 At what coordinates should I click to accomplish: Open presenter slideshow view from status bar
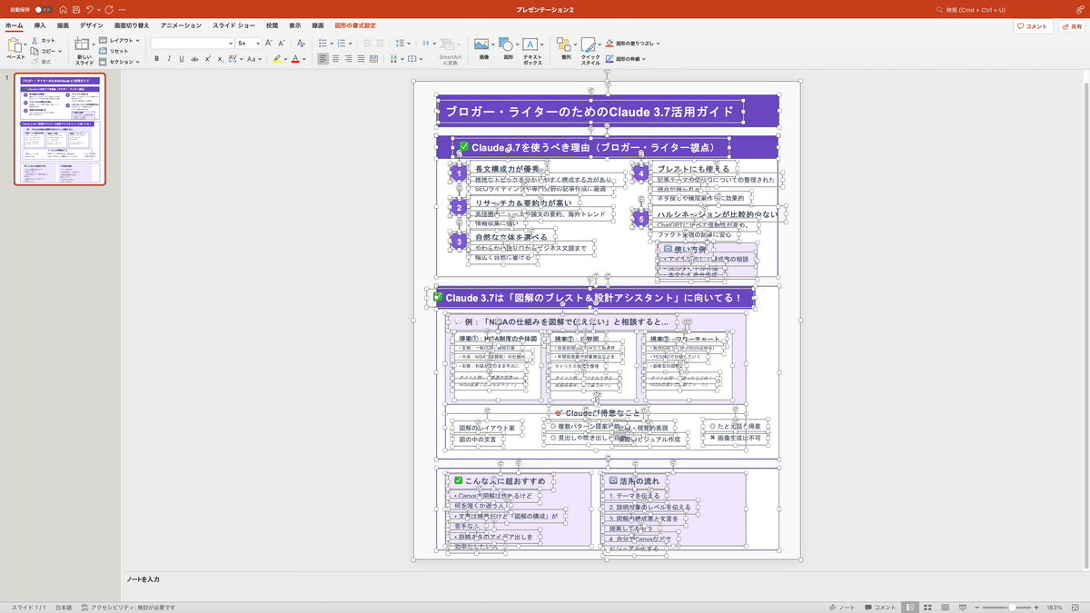(963, 605)
